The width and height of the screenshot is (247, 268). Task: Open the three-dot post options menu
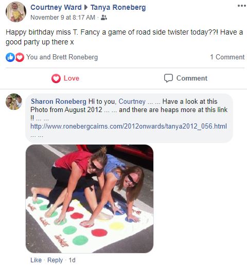[242, 6]
